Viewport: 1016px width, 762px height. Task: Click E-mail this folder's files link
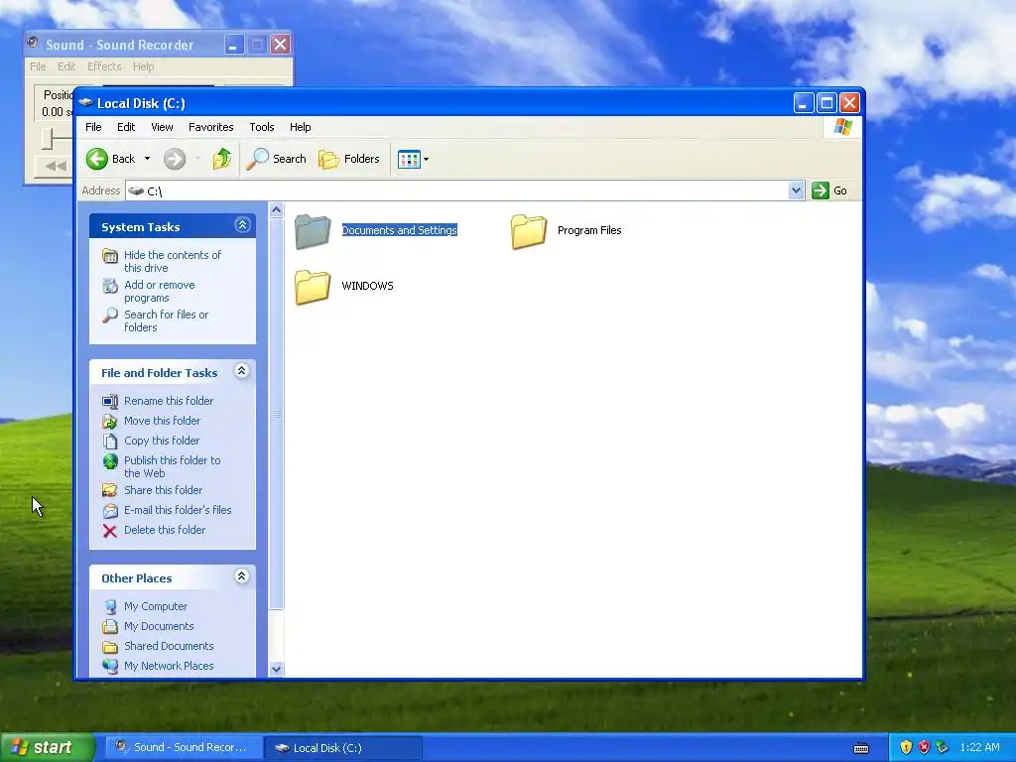point(178,510)
